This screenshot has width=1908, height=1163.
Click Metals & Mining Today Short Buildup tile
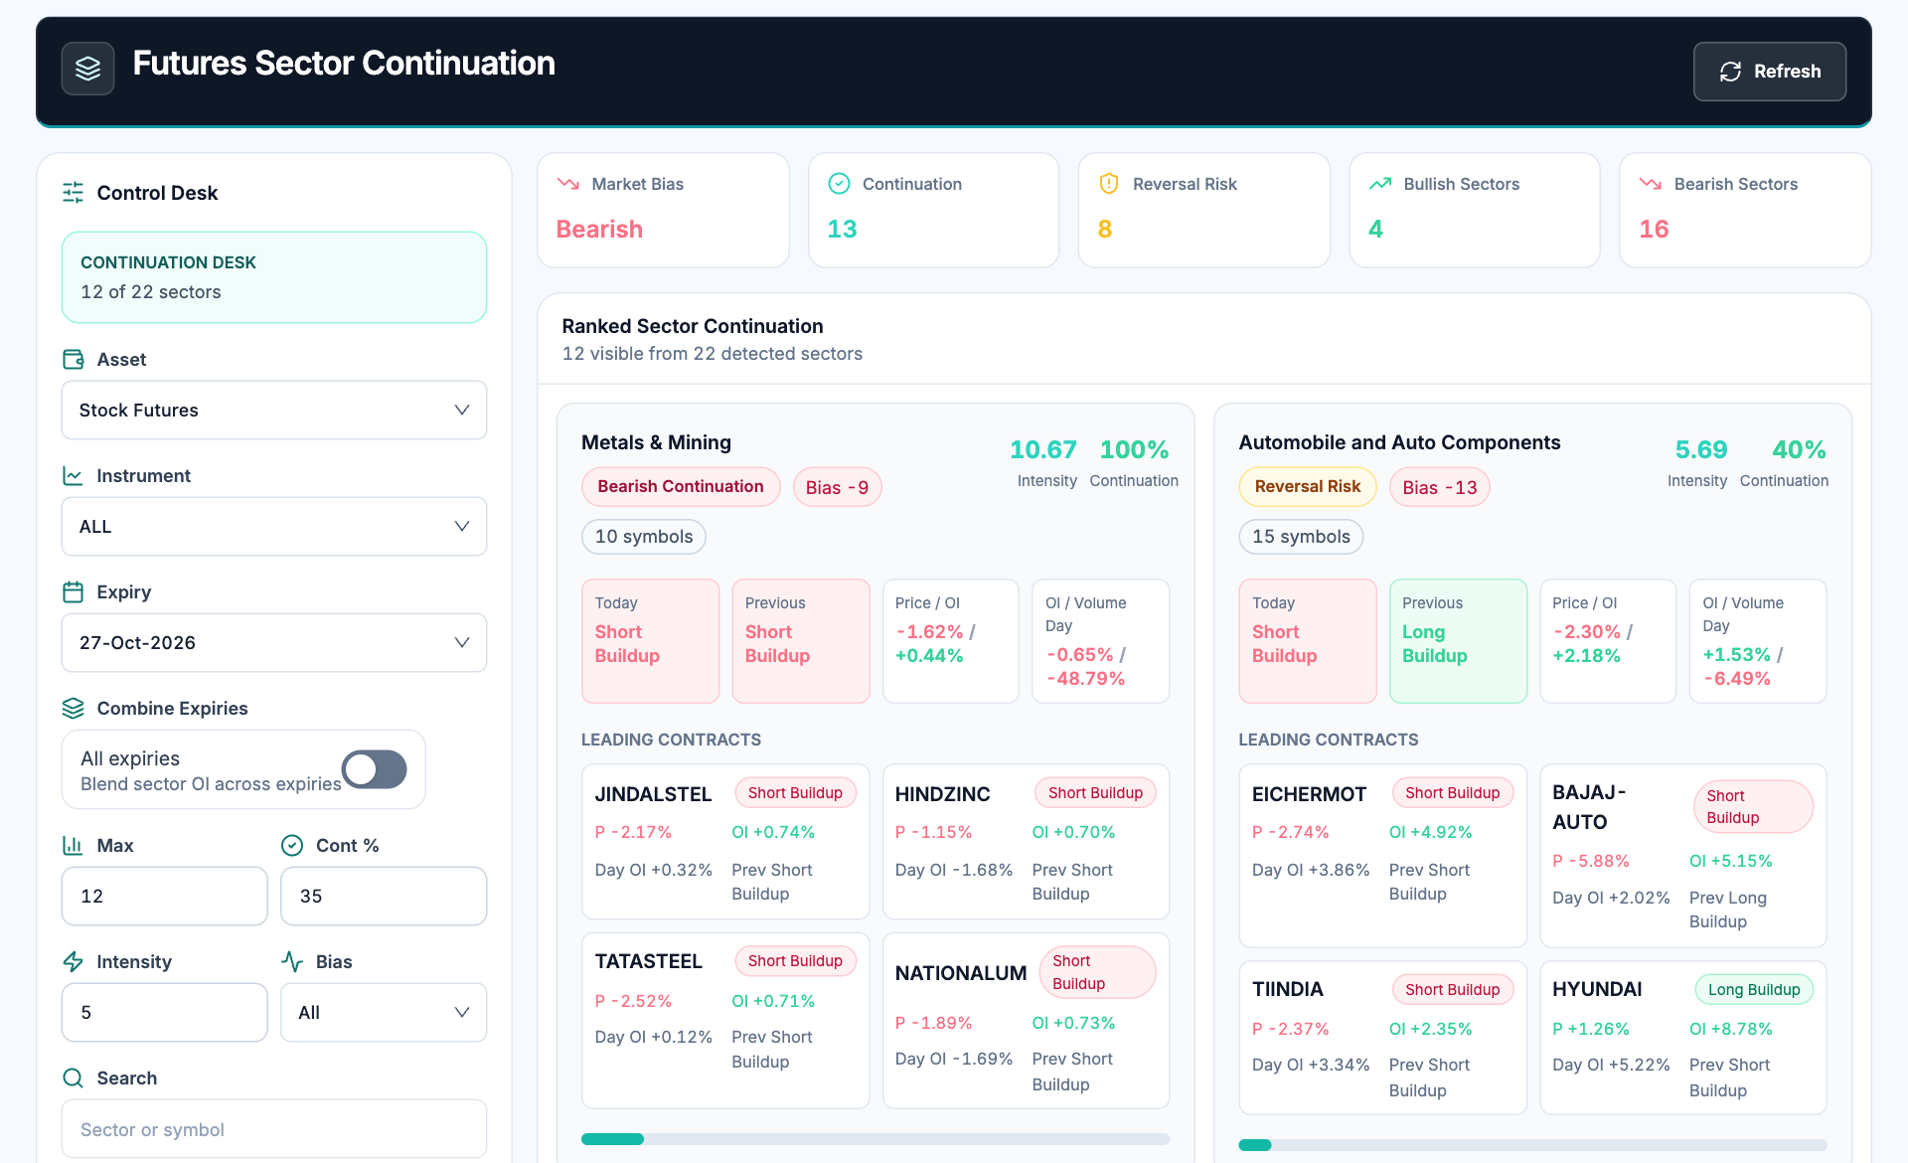(650, 641)
